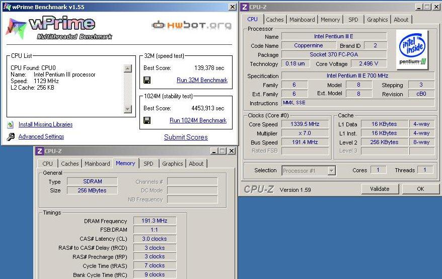Click the Core Voltage value '2.496 V'
Image resolution: width=442 pixels, height=279 pixels.
pyautogui.click(x=369, y=64)
